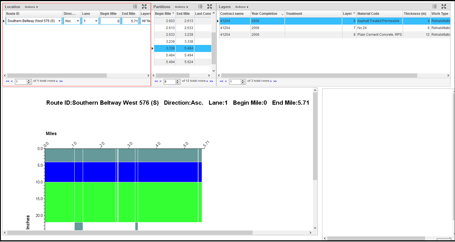Click the Partitions panel list view icon
The height and width of the screenshot is (242, 455).
(x=200, y=7)
